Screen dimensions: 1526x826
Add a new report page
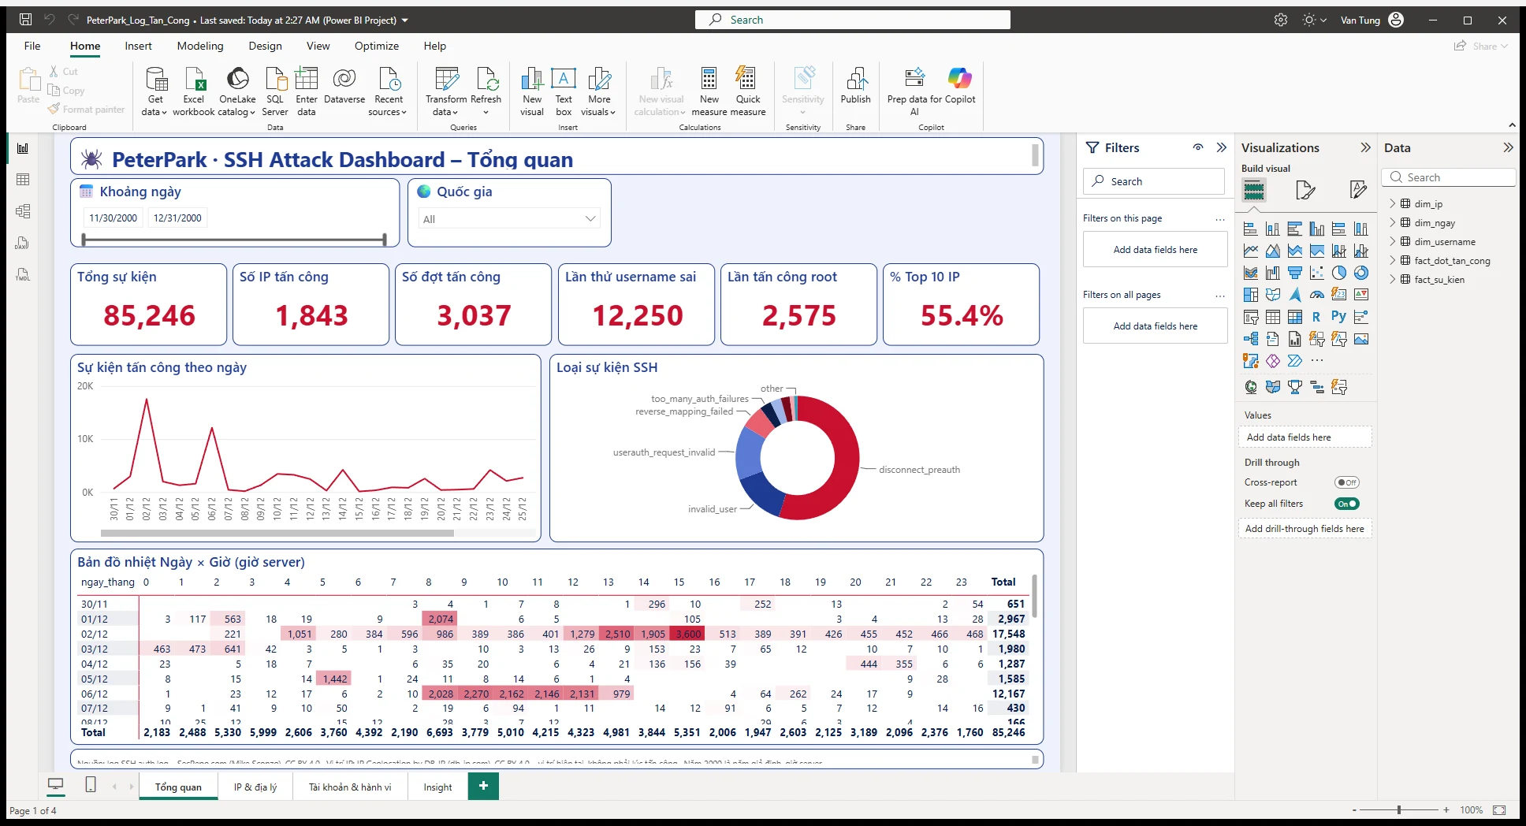click(483, 786)
